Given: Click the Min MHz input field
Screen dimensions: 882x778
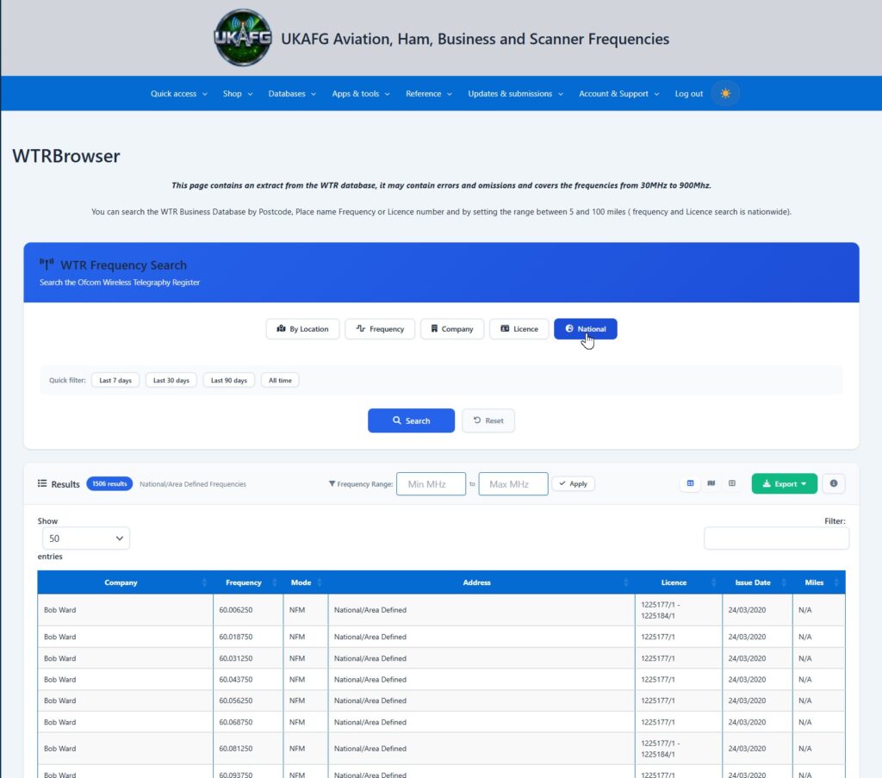Looking at the screenshot, I should 431,484.
